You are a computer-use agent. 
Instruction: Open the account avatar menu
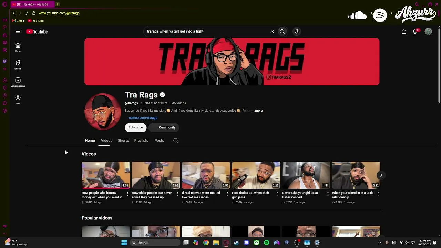[428, 31]
